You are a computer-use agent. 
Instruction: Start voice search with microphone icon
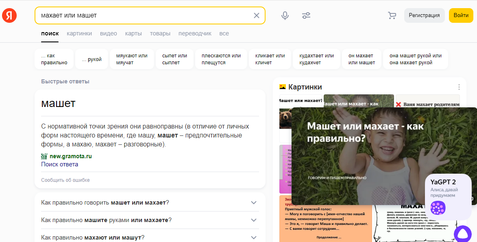(x=285, y=15)
